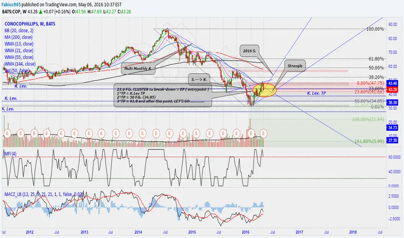Click the 2016 S. callout bubble

[x=249, y=51]
